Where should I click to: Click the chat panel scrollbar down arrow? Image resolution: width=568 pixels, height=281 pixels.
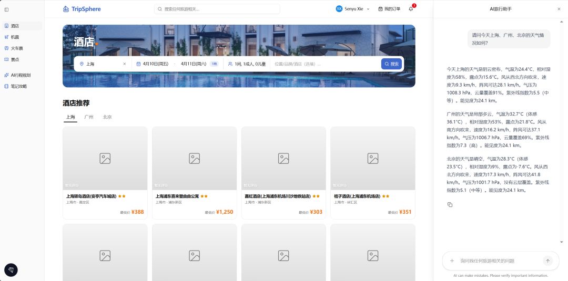pyautogui.click(x=562, y=242)
